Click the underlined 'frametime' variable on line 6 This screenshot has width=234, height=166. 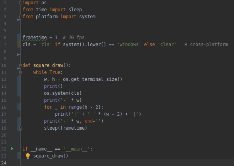(x=35, y=38)
